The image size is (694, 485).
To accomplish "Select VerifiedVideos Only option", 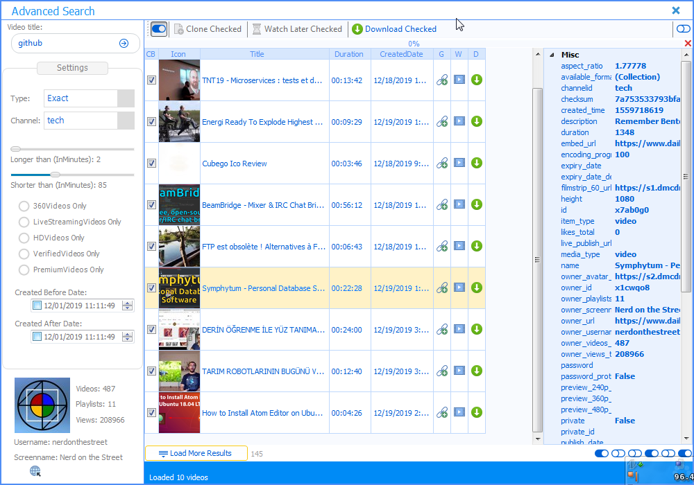I will pos(24,254).
